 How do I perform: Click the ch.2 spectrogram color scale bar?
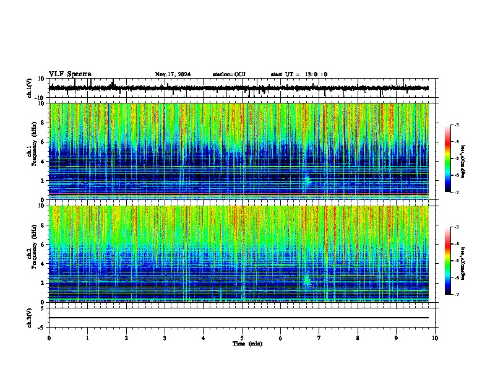(448, 261)
